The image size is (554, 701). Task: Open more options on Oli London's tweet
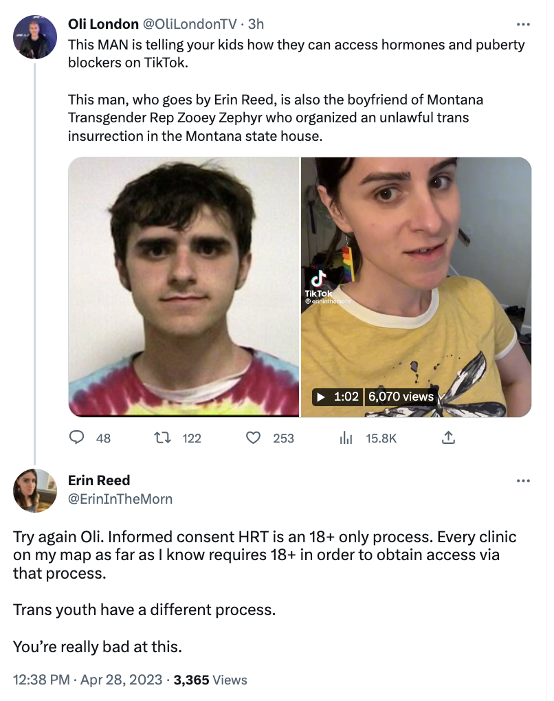pyautogui.click(x=523, y=25)
